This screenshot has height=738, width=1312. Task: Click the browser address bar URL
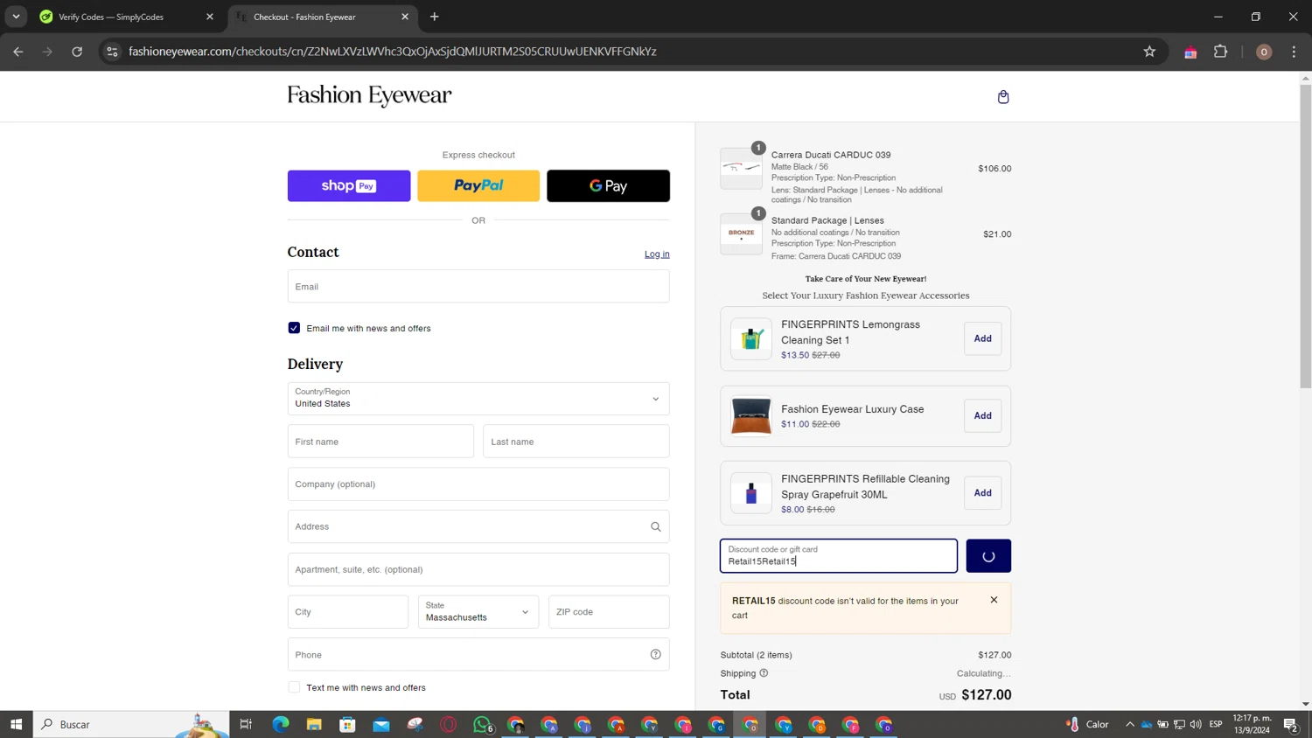tap(393, 52)
